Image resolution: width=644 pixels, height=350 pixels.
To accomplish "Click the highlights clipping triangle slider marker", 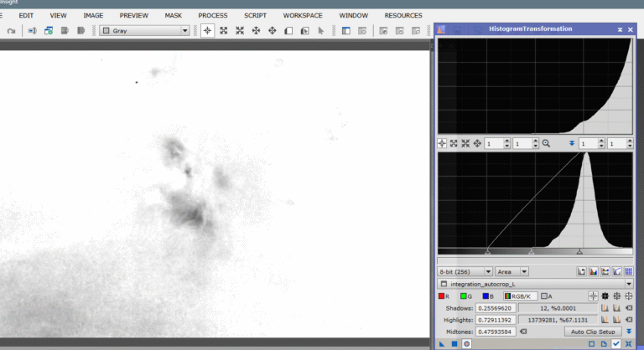I will click(579, 251).
